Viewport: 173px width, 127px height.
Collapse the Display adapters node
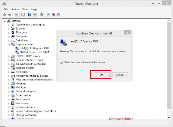tap(9, 44)
